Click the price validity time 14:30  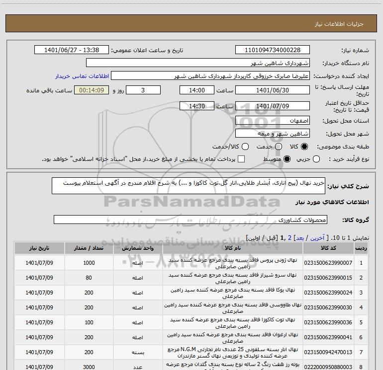tap(197, 106)
